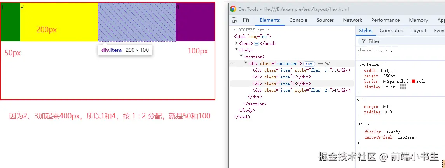
Task: Open the three-dots menu beside container row
Action: [x=232, y=63]
